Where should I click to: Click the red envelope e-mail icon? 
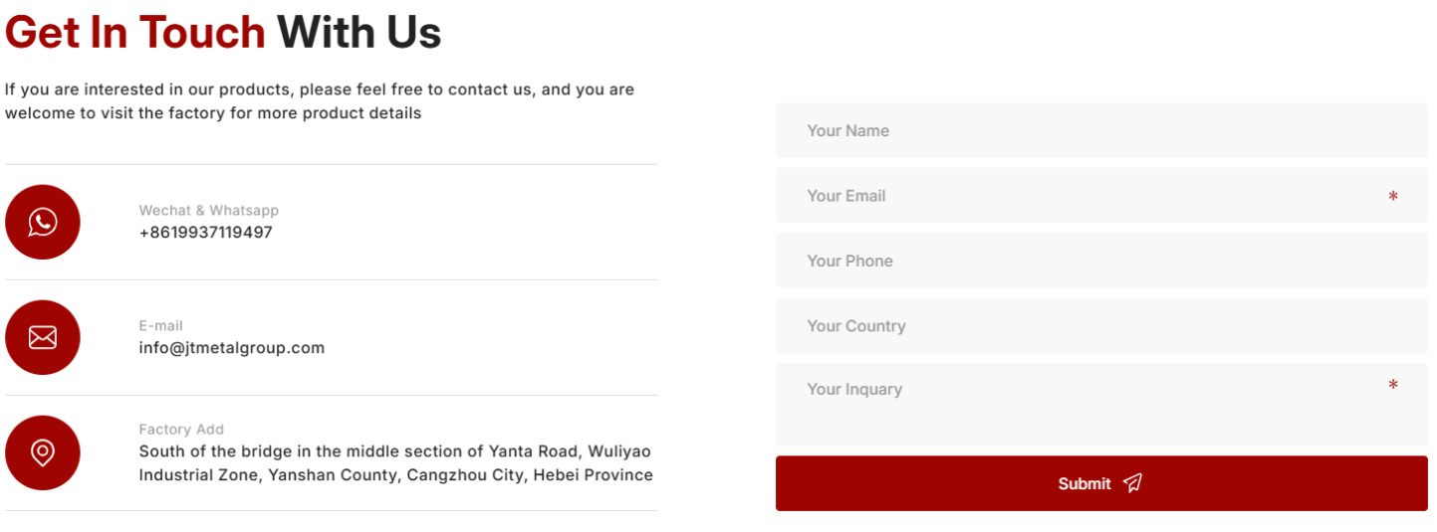[43, 337]
